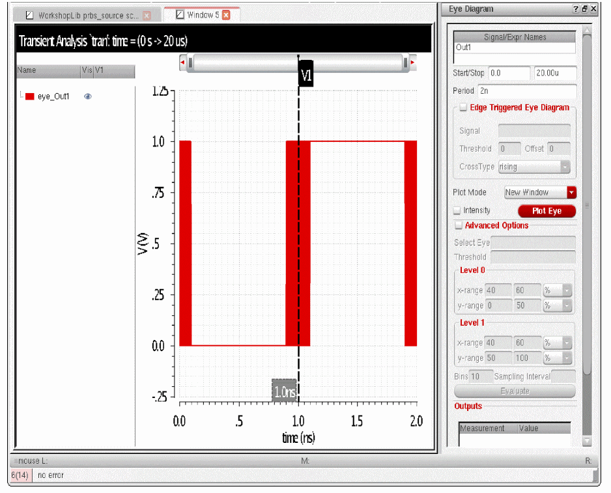Click the Plot Eye button
Screen dimensions: 611x493
point(547,211)
